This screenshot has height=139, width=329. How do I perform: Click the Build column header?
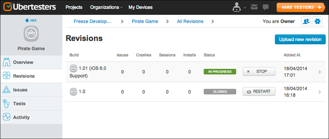74,55
